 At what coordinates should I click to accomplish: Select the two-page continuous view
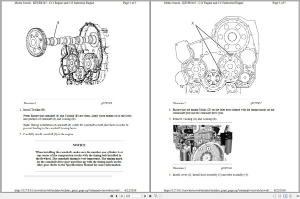point(290,196)
